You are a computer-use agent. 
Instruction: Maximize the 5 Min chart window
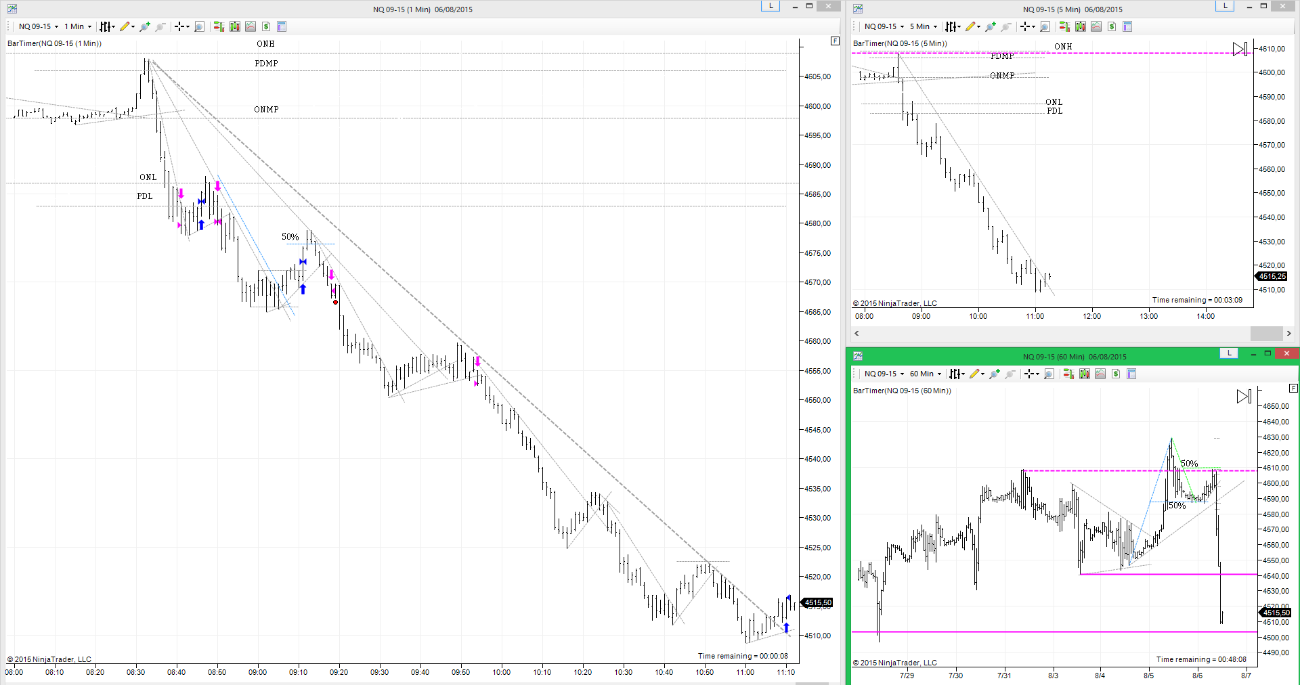pos(1263,5)
